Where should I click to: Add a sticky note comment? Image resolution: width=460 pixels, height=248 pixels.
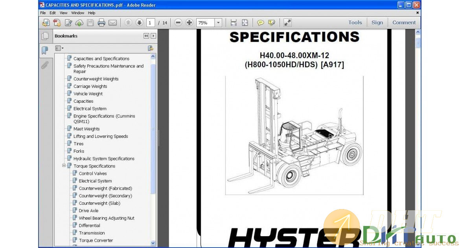[260, 22]
